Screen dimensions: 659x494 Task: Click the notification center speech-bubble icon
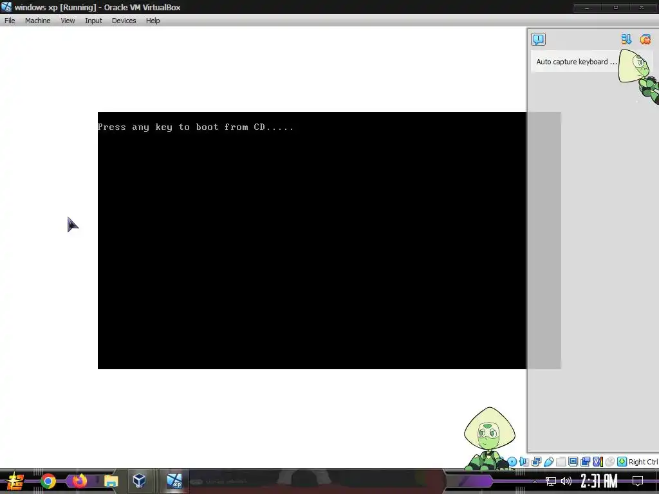point(538,39)
